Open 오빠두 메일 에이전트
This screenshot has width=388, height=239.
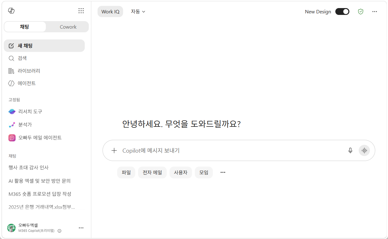pyautogui.click(x=44, y=138)
